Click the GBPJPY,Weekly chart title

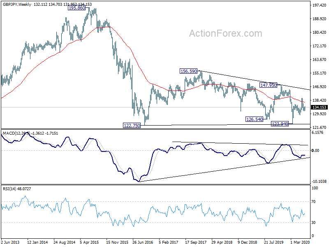(x=17, y=4)
